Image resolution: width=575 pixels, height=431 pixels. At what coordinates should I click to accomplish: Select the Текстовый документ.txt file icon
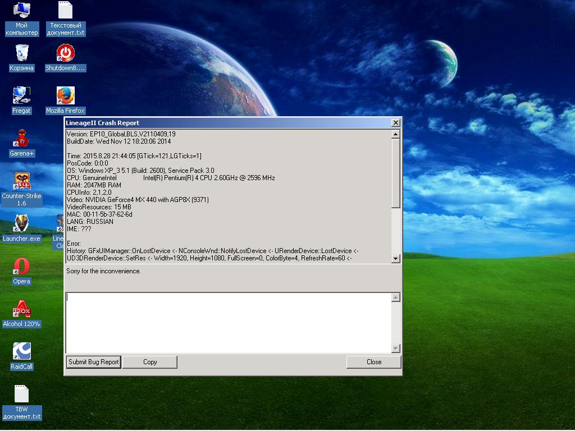click(66, 19)
